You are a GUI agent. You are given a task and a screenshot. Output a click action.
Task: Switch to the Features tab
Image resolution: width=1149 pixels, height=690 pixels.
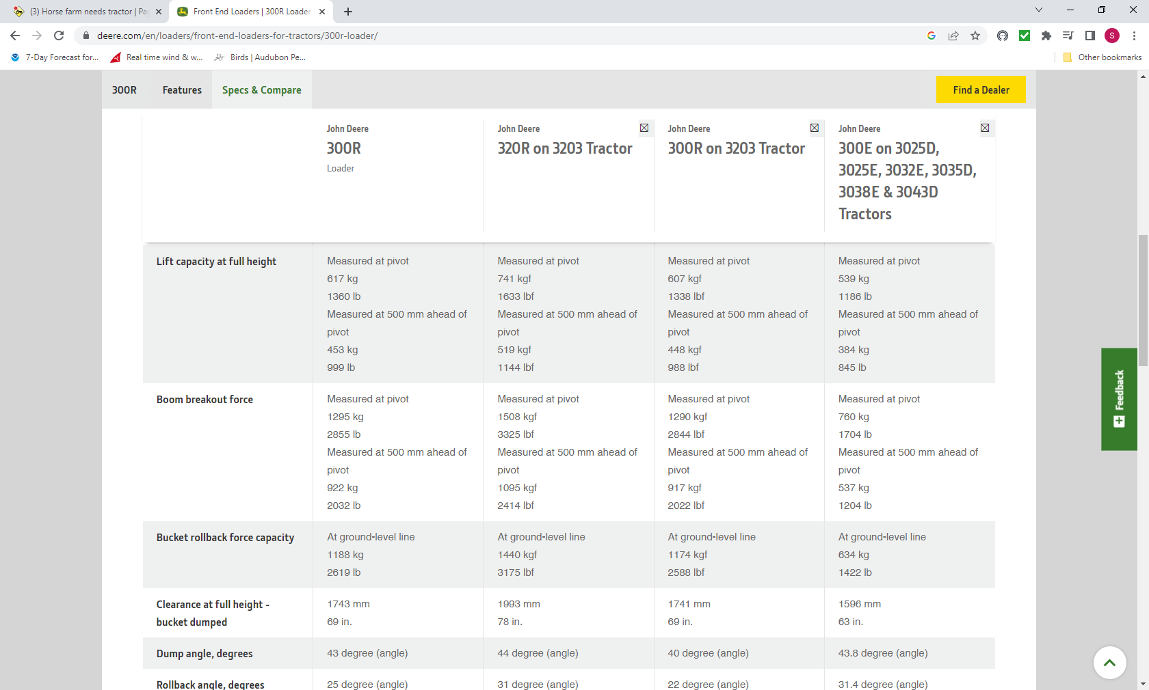pos(182,90)
